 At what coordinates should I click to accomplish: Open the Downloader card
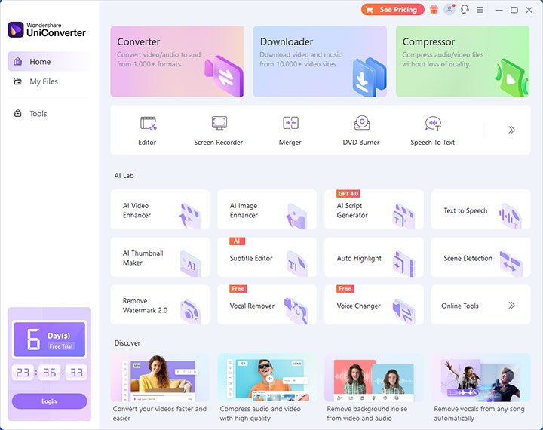320,61
